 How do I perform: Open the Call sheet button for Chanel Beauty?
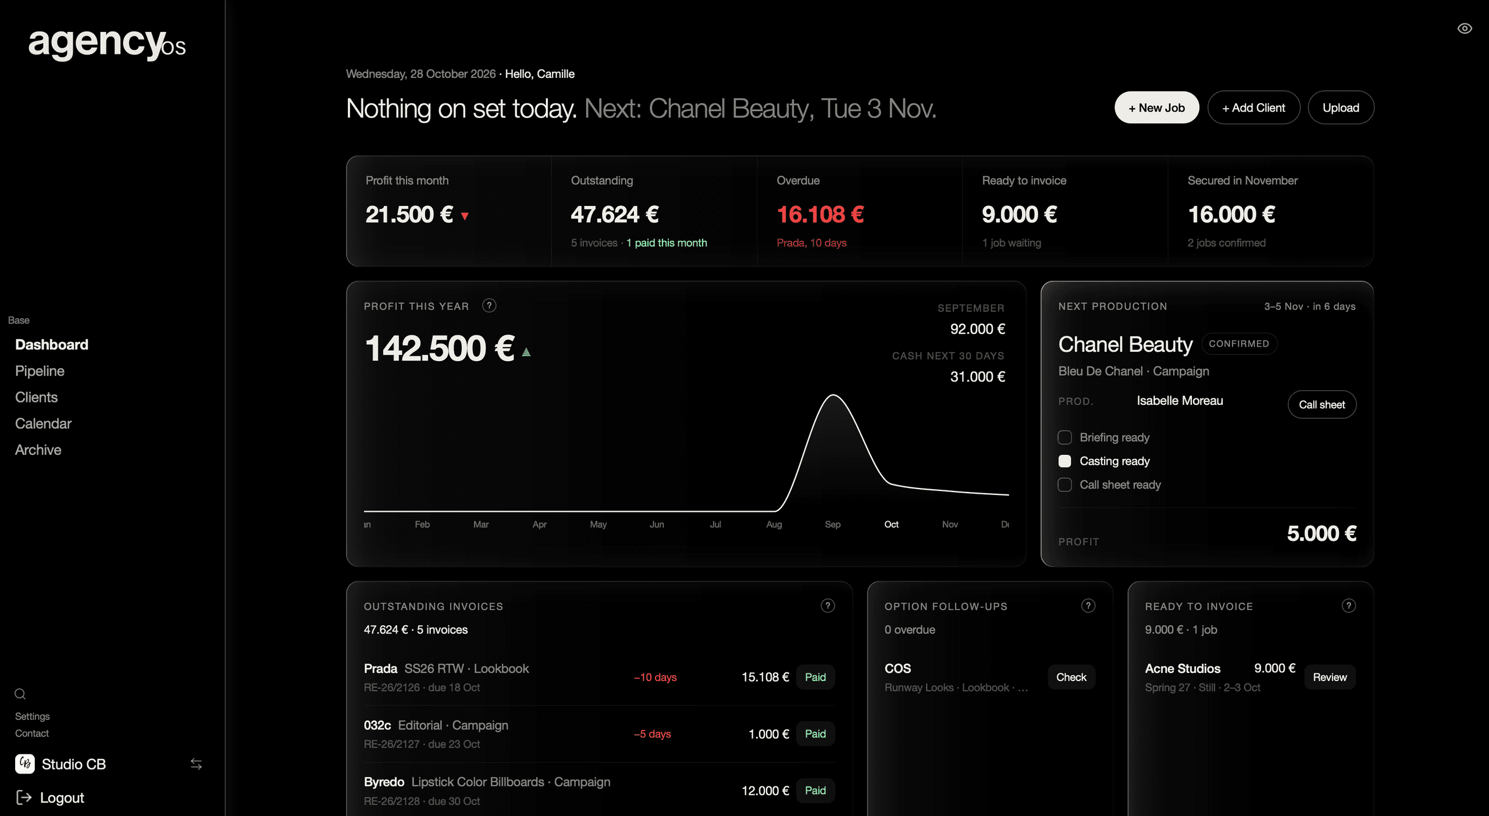tap(1321, 405)
